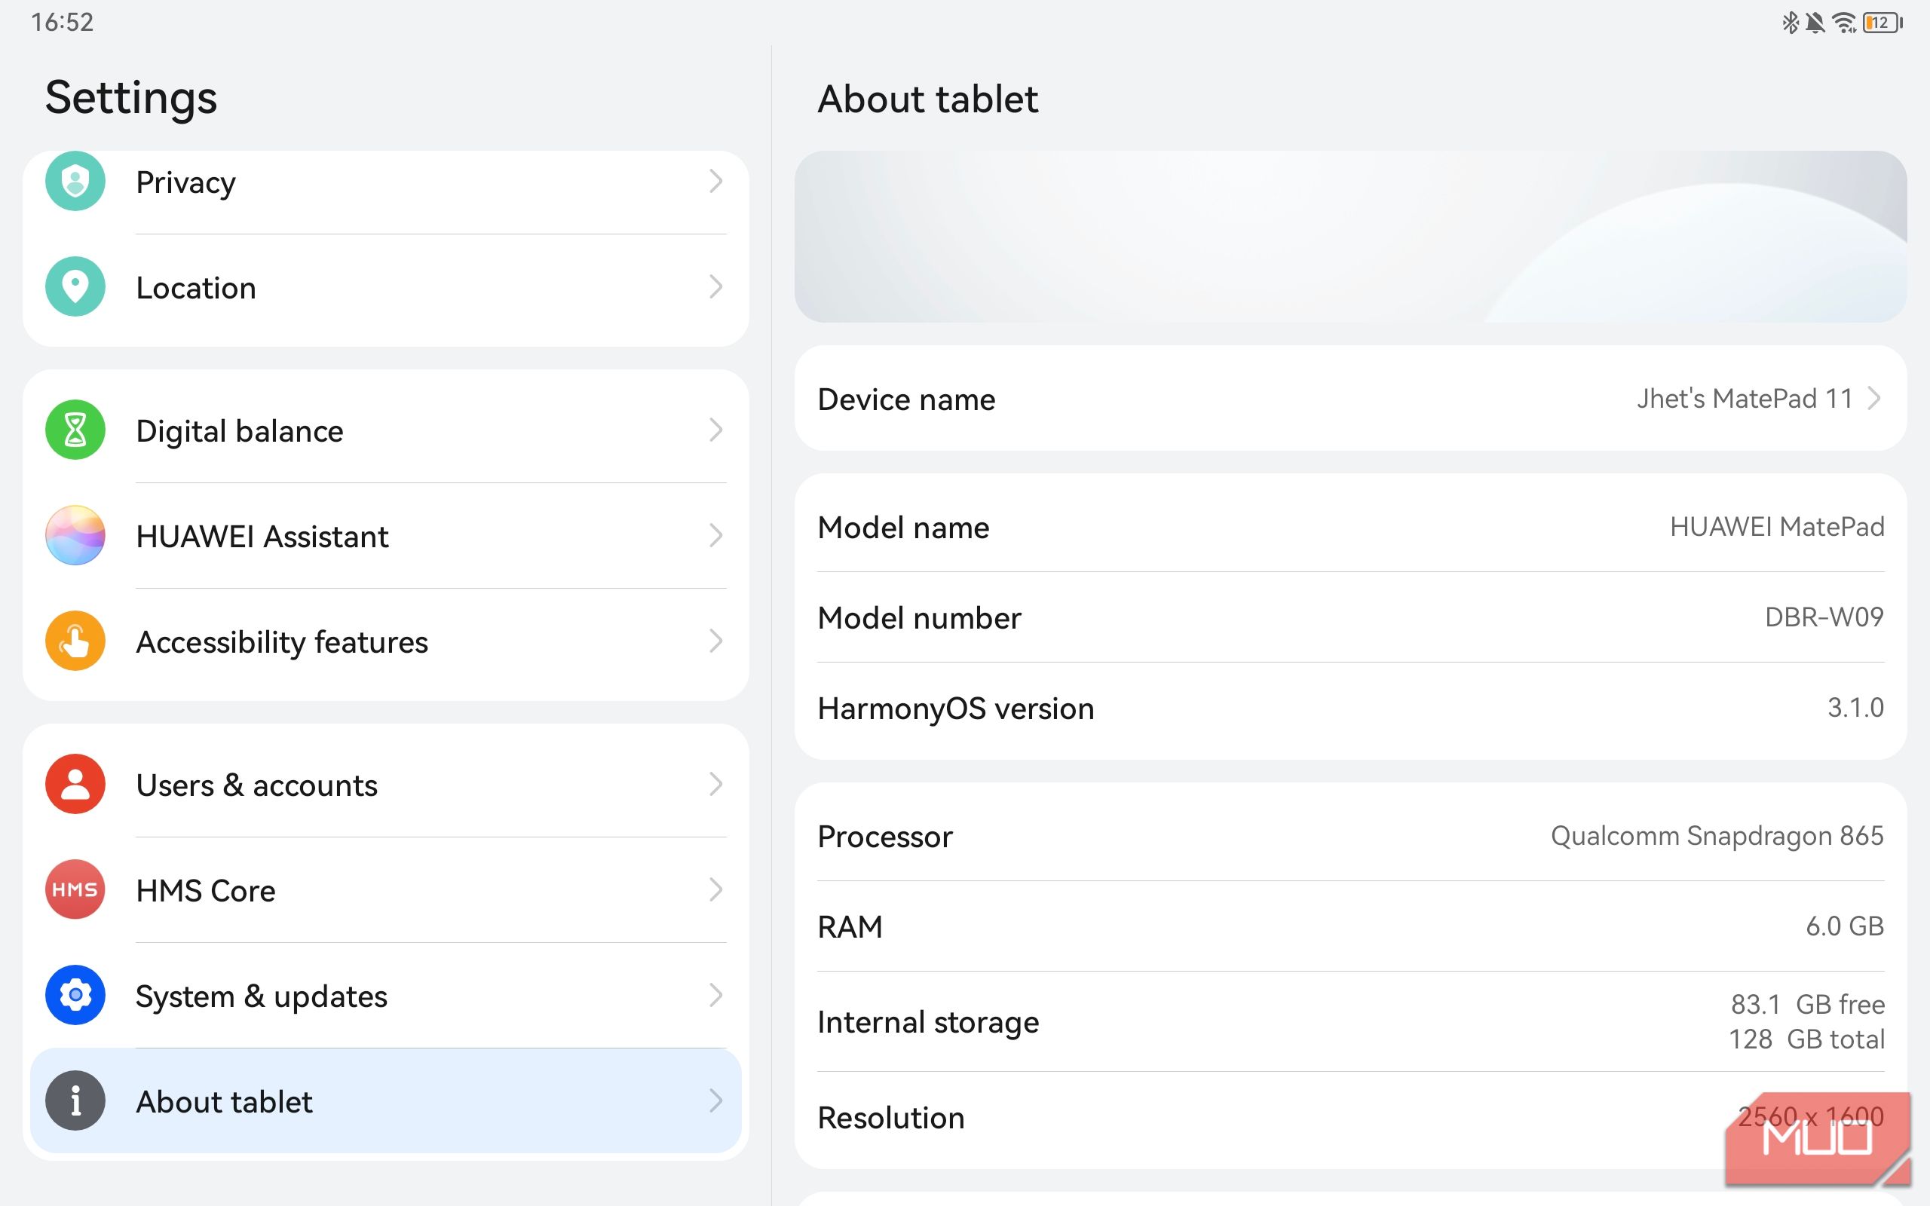1930x1206 pixels.
Task: Open the Users & accounts row chevron
Action: 715,784
